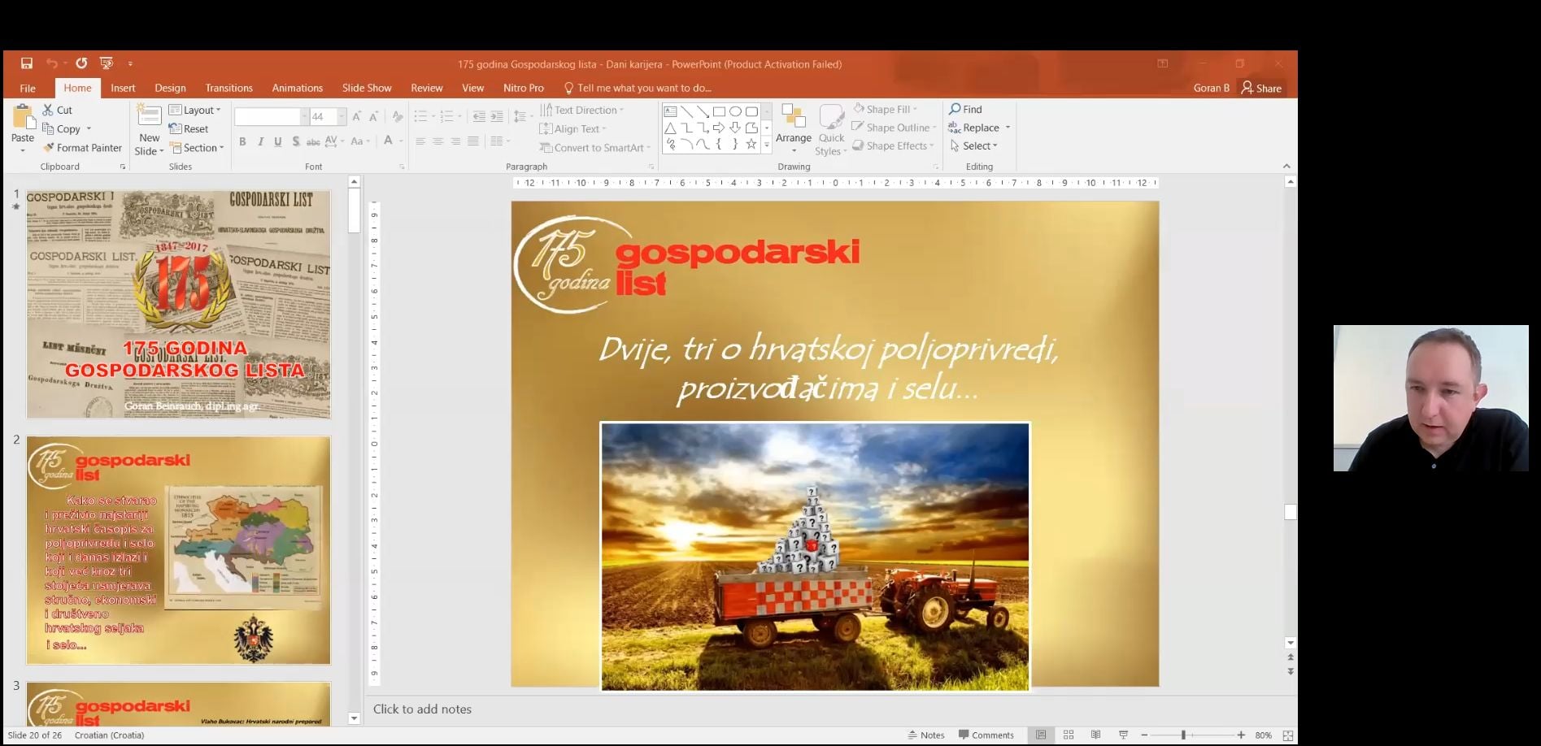This screenshot has height=746, width=1541.
Task: Open Align Text menu
Action: point(573,128)
